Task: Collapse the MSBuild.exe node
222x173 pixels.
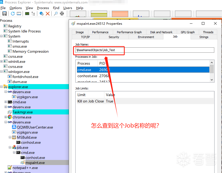Action: click(10, 137)
